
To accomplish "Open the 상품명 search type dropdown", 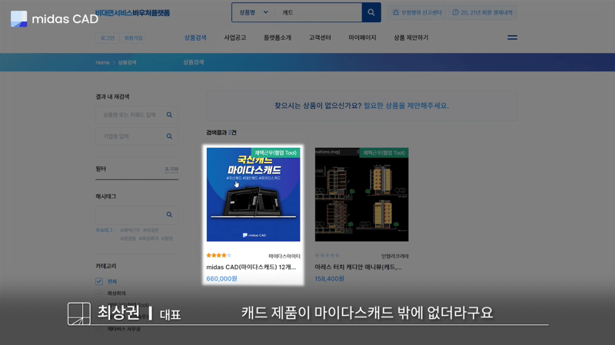I will pyautogui.click(x=254, y=12).
